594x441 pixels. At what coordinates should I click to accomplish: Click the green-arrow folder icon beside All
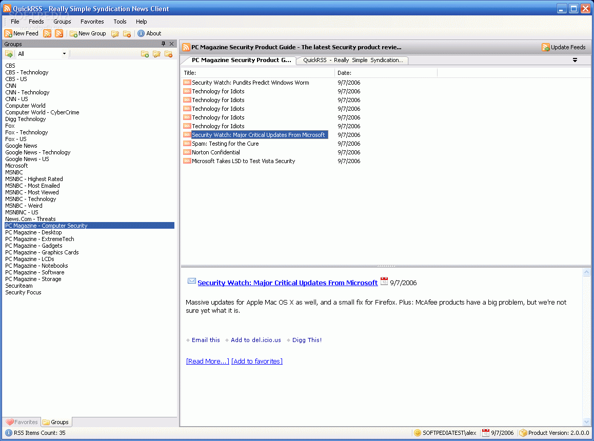9,54
